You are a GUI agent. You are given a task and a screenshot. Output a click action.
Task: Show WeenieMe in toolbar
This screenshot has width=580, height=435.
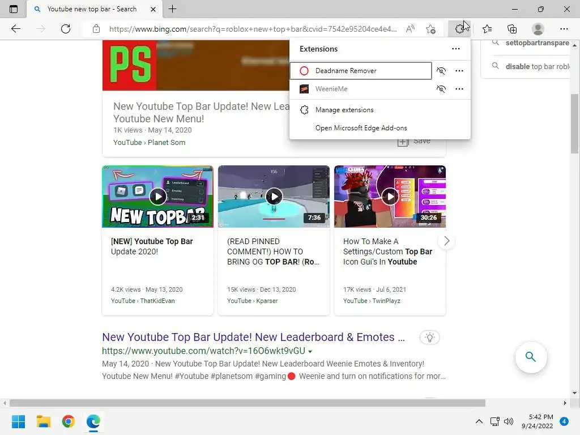pyautogui.click(x=441, y=89)
